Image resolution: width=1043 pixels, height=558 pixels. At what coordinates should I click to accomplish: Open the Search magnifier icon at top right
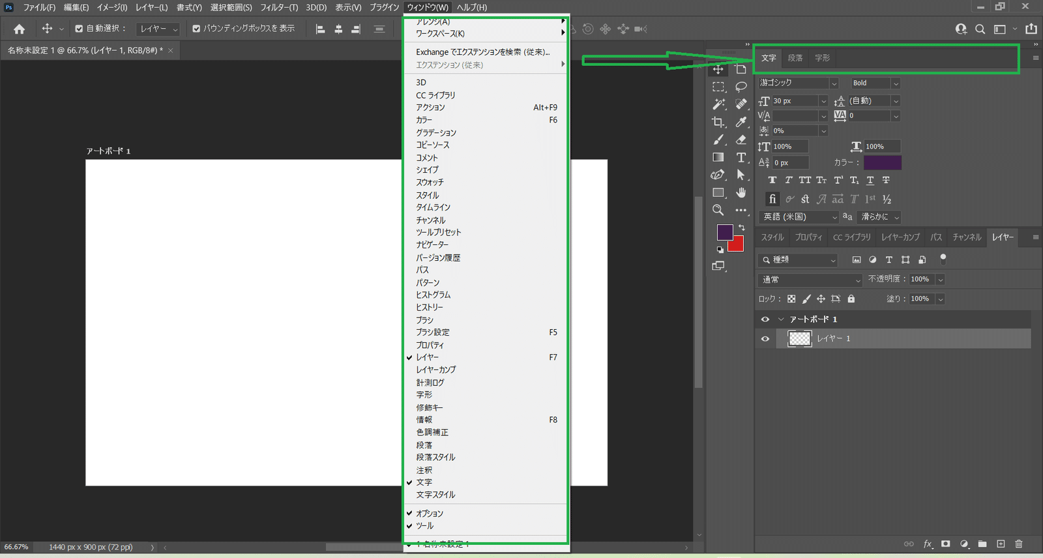[x=980, y=29]
